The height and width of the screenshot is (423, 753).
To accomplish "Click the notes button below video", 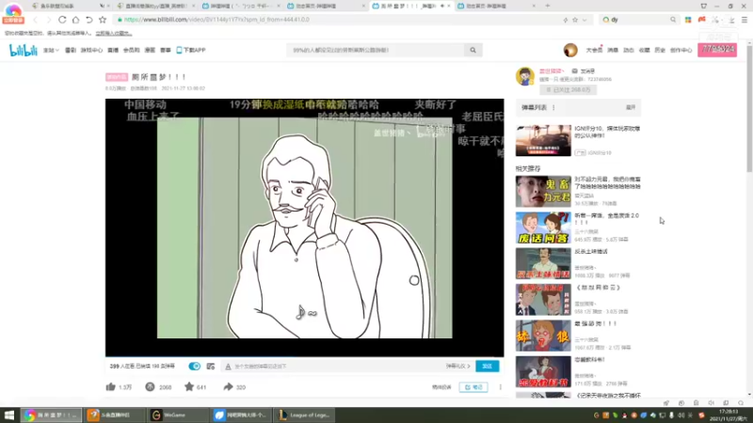I will (473, 387).
